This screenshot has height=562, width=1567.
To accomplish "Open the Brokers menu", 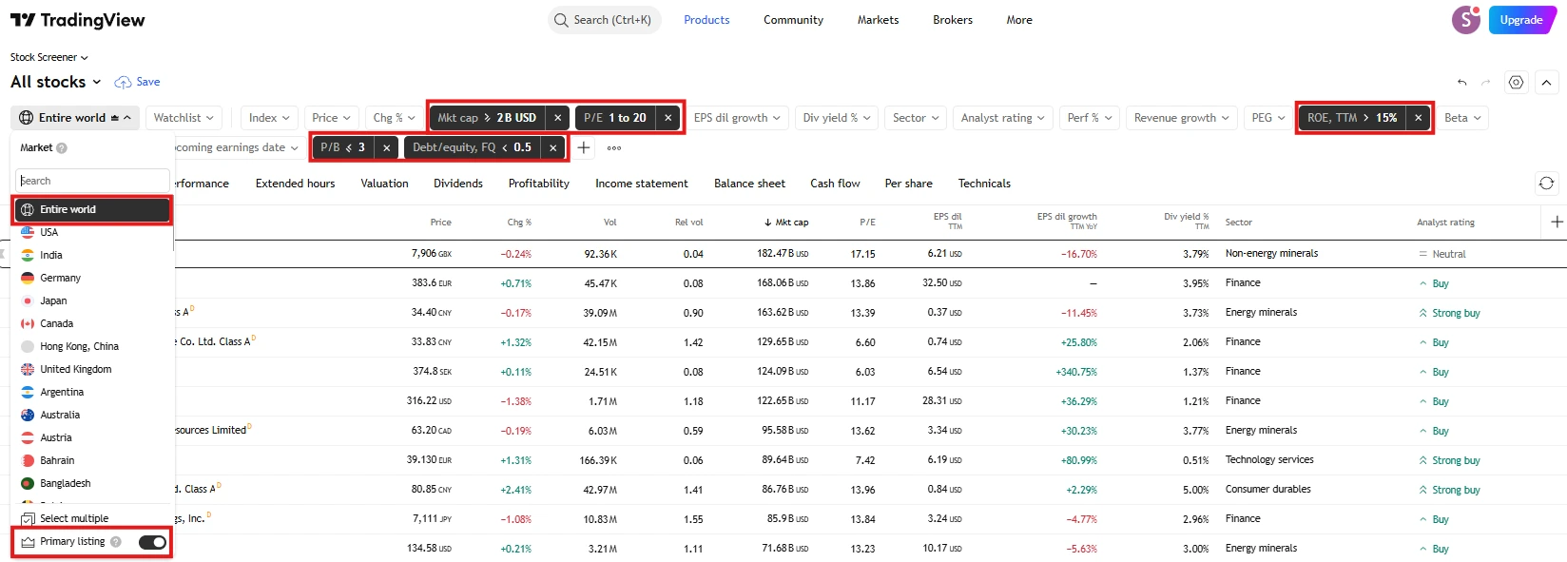I will coord(953,20).
